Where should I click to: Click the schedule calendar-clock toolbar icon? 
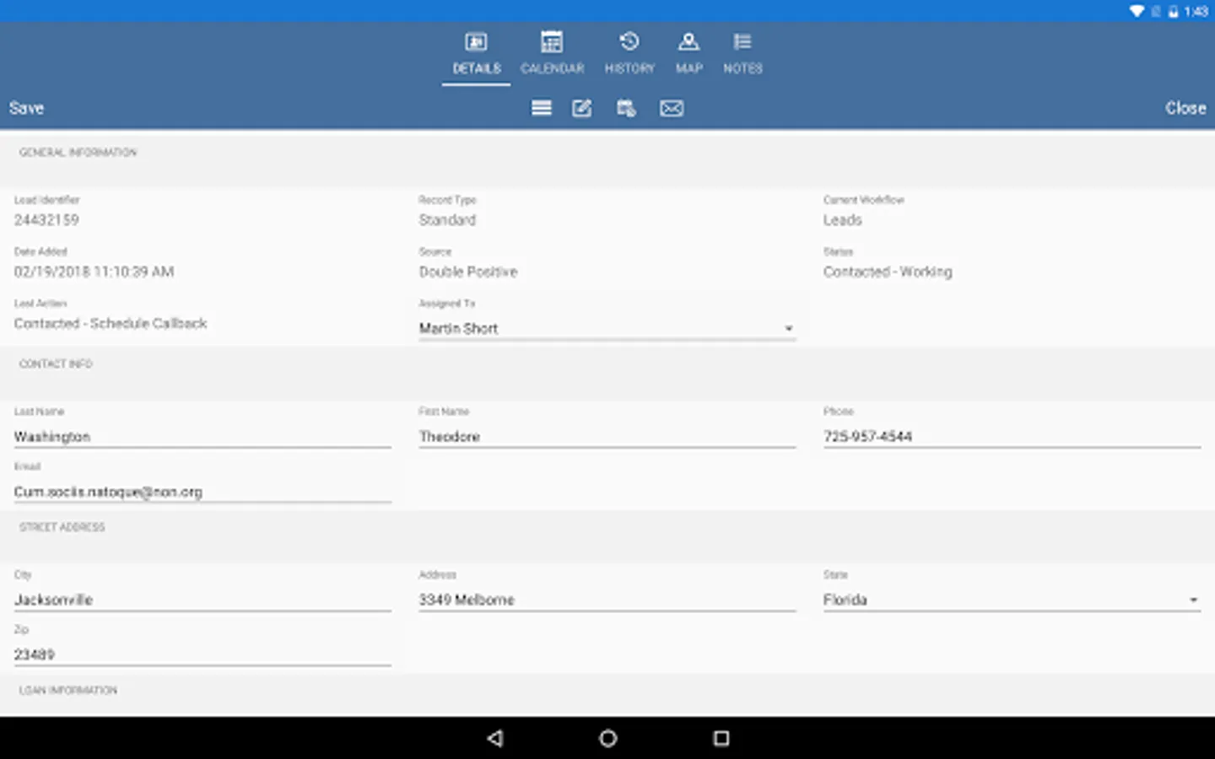tap(626, 108)
